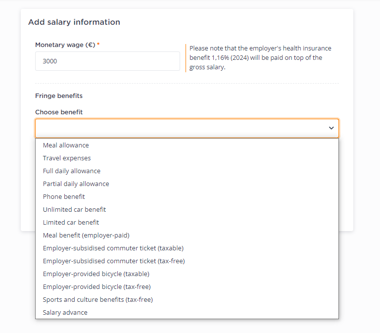
Task: Click the Add salary information title
Action: pos(74,22)
